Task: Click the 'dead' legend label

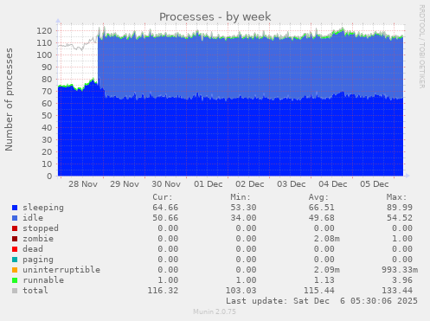Action: tap(33, 249)
